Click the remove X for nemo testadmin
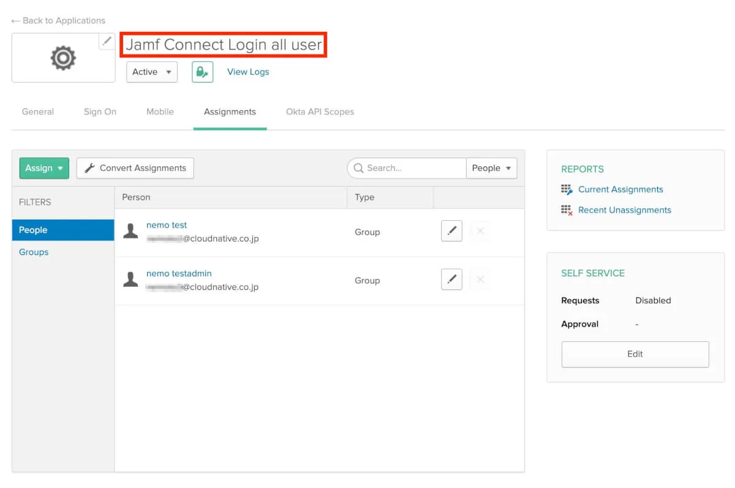Image resolution: width=735 pixels, height=488 pixels. pos(480,279)
